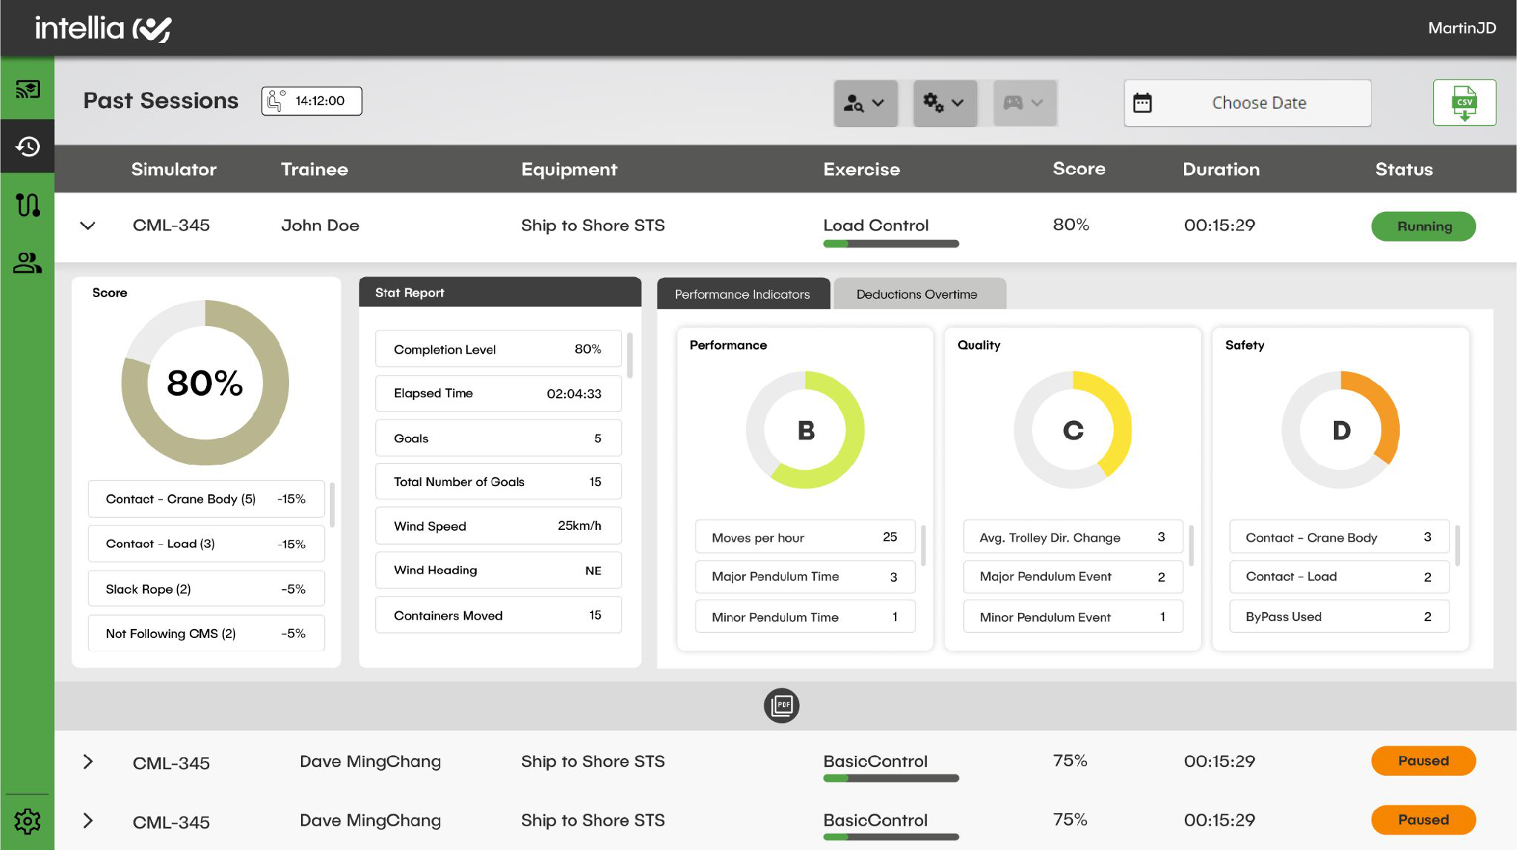1517x850 pixels.
Task: Select Avg. Trolley Dir. Change row
Action: [x=1073, y=537]
